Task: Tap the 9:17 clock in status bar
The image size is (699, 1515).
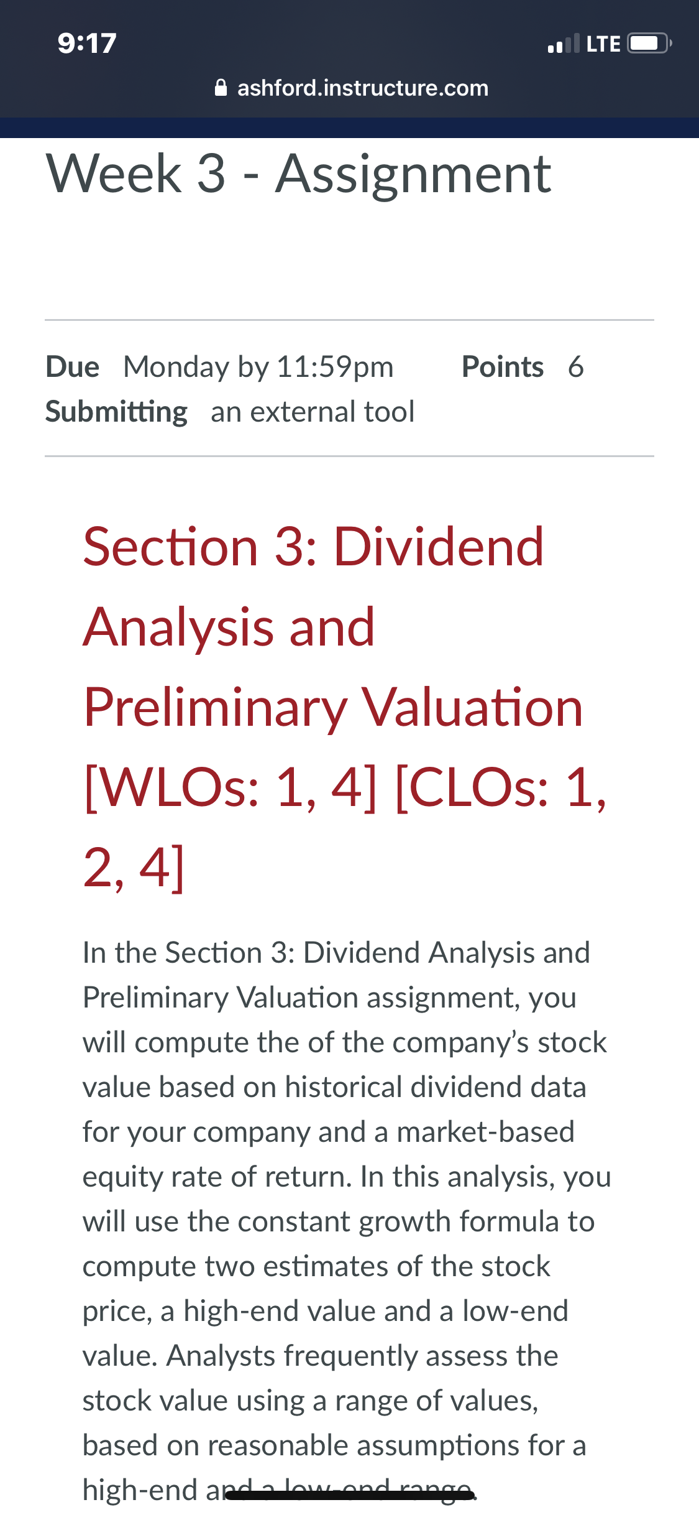Action: click(87, 44)
